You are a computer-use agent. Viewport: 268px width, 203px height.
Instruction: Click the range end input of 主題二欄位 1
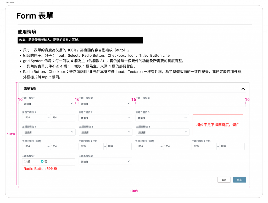click(x=62, y=118)
